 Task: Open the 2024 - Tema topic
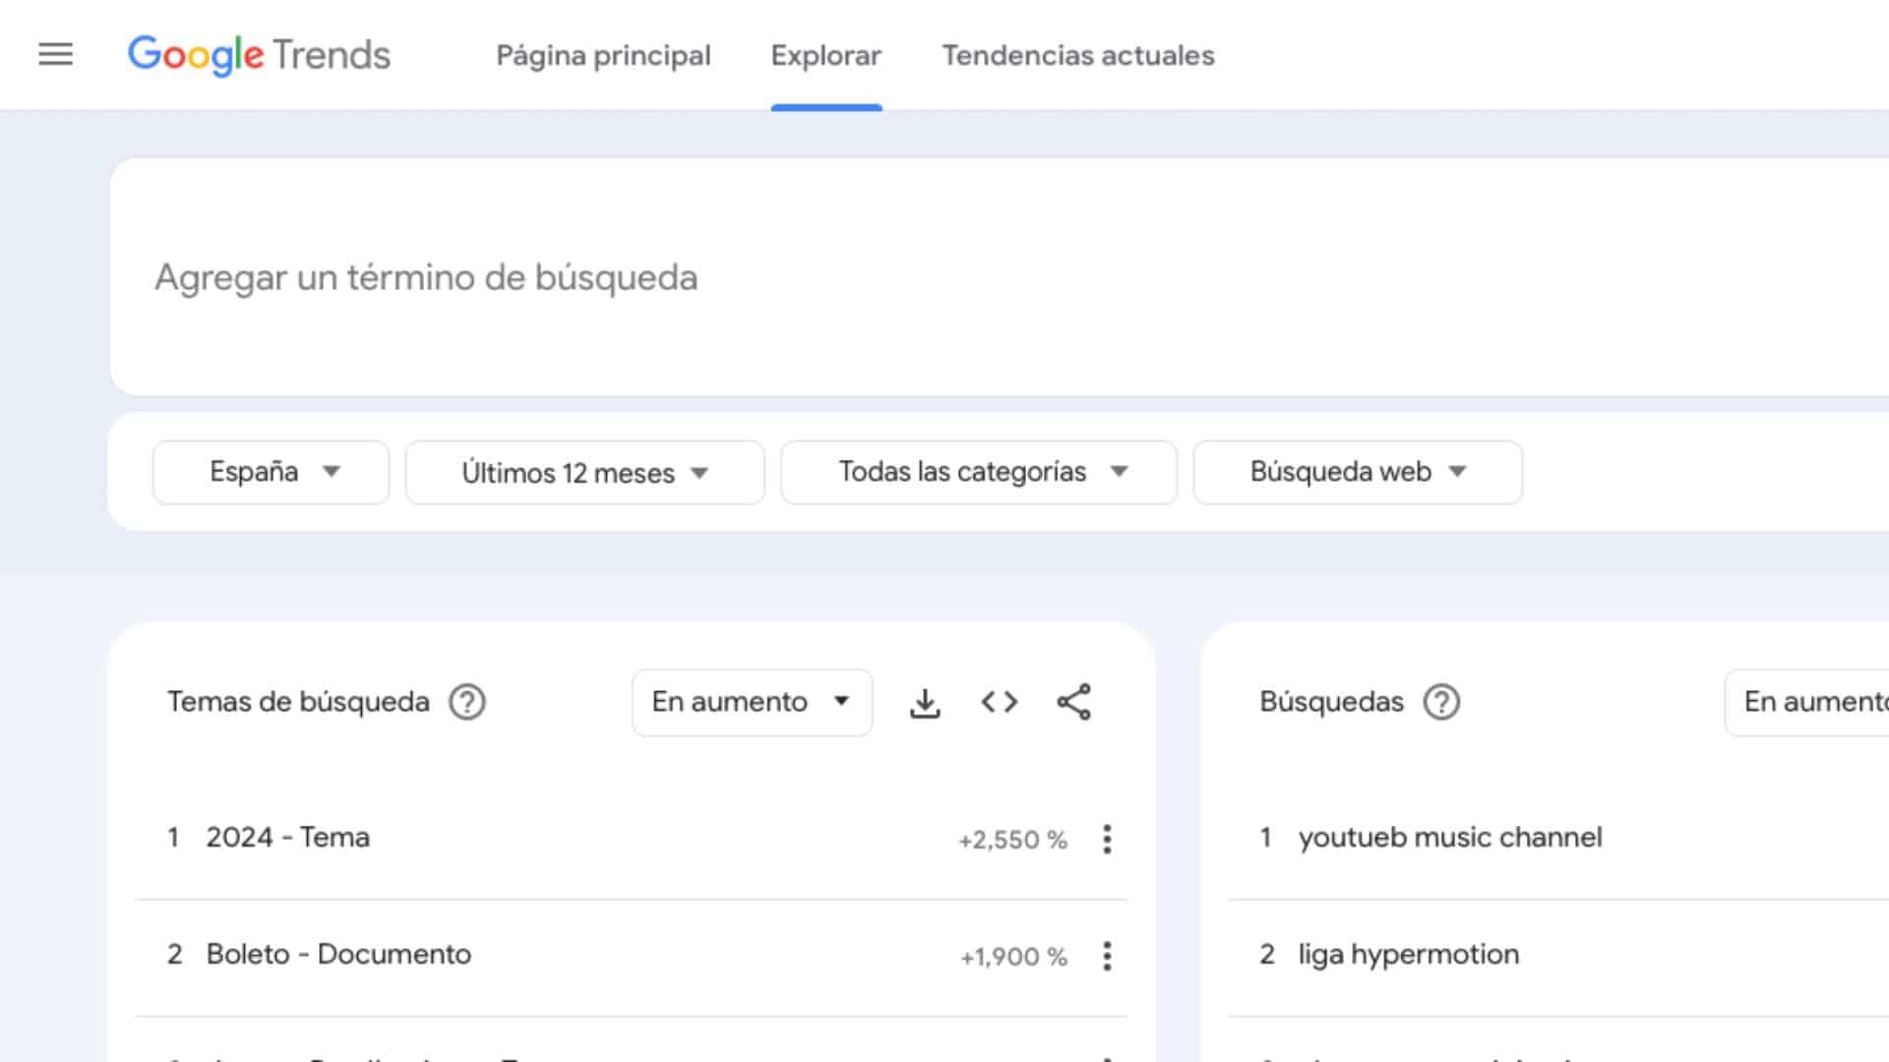[x=287, y=838]
